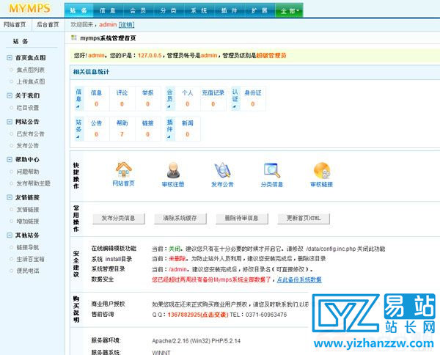
Task: Open 增加链接 in the sidebar
Action: pyautogui.click(x=28, y=221)
